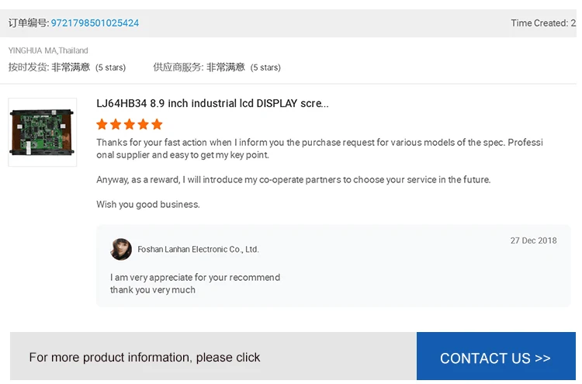Click the Foshan Lanhan supplier avatar
582x384 pixels.
(x=121, y=249)
